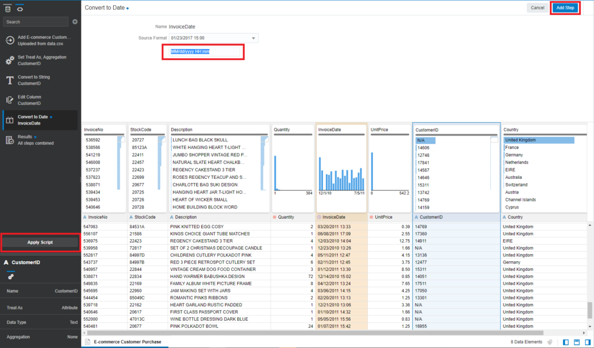Select the Add E-commerce Custom... script step

(x=40, y=41)
